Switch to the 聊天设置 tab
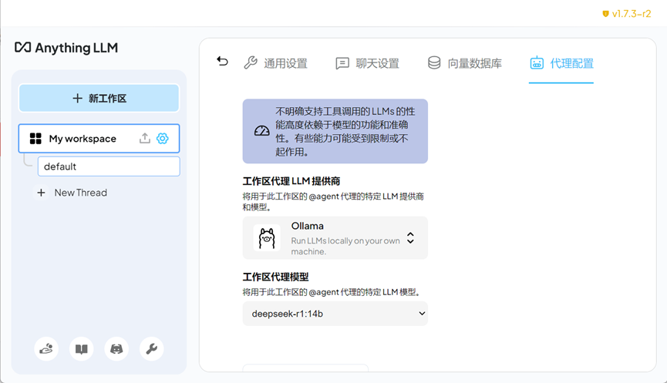Screen dimensions: 667x383 click(367, 63)
